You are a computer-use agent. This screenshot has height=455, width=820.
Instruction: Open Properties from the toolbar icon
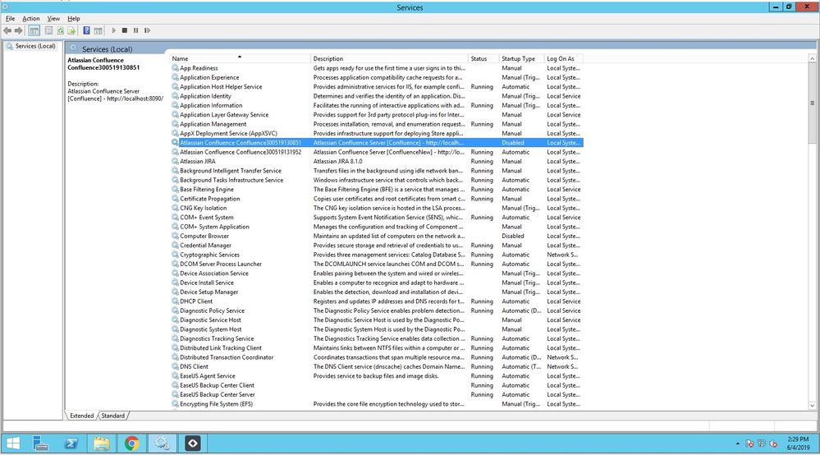[x=48, y=31]
